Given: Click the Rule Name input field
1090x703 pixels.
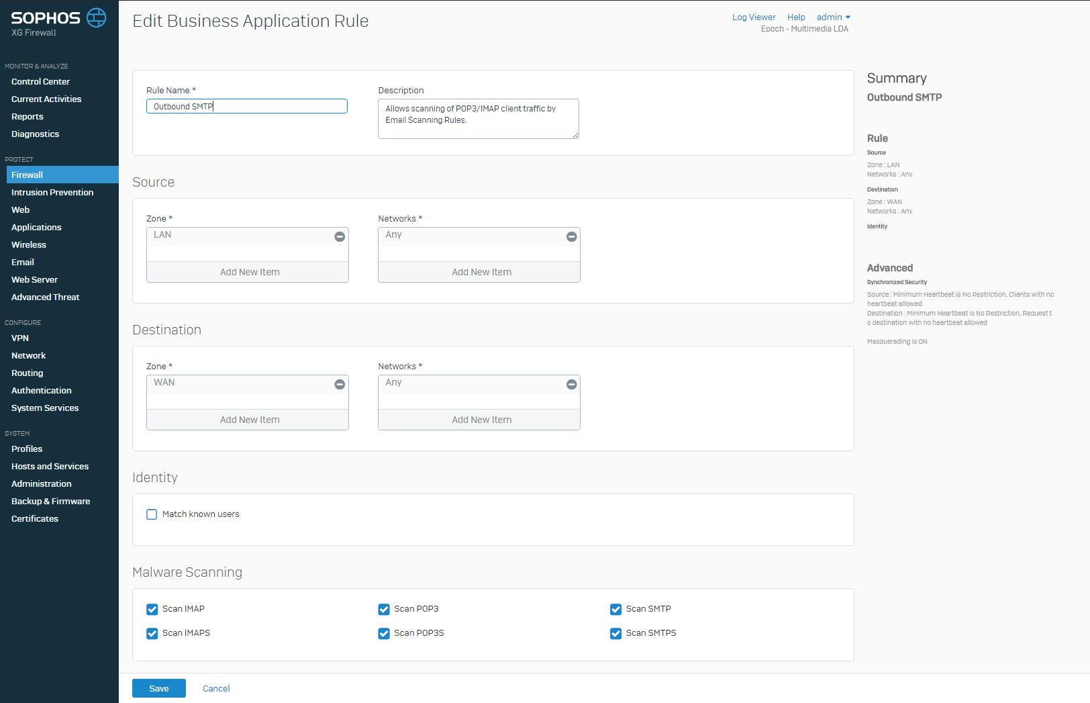Looking at the screenshot, I should [x=247, y=106].
